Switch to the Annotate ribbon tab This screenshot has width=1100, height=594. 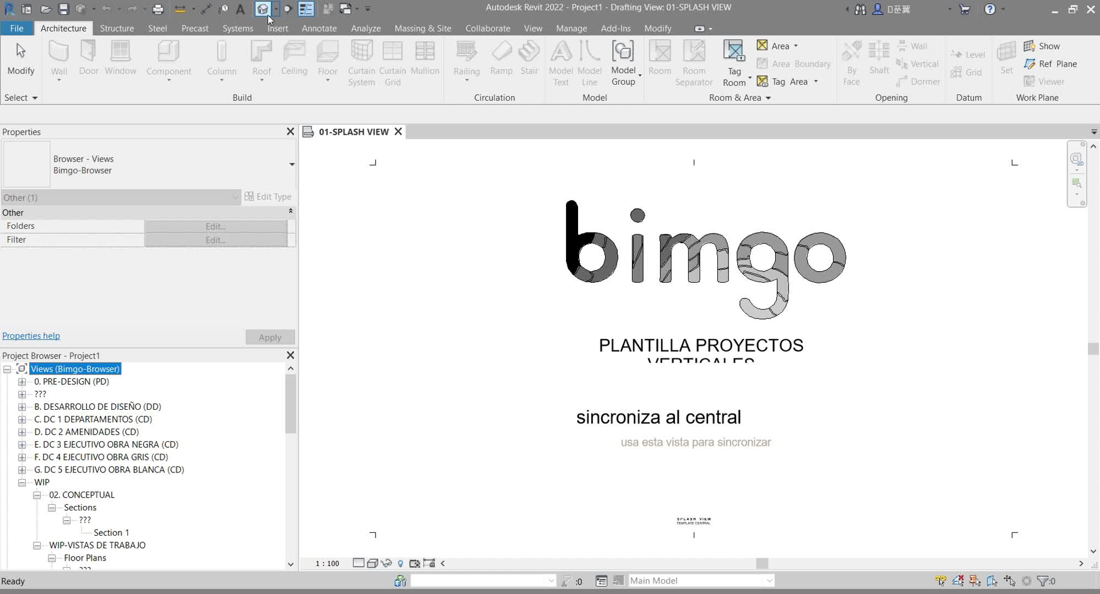[x=319, y=28]
